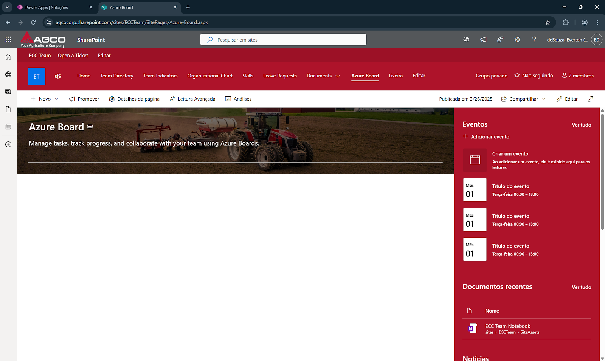The image size is (605, 361).
Task: Click the Promover button
Action: [x=84, y=99]
